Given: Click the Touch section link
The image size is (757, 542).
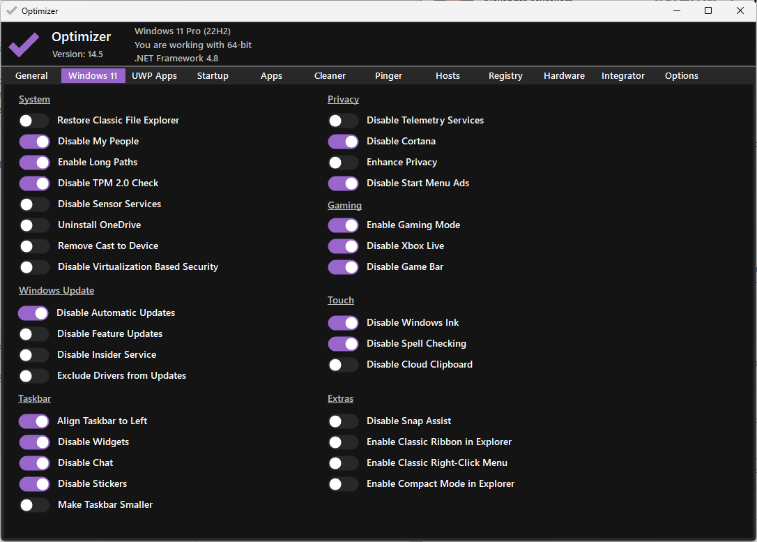Looking at the screenshot, I should [340, 300].
